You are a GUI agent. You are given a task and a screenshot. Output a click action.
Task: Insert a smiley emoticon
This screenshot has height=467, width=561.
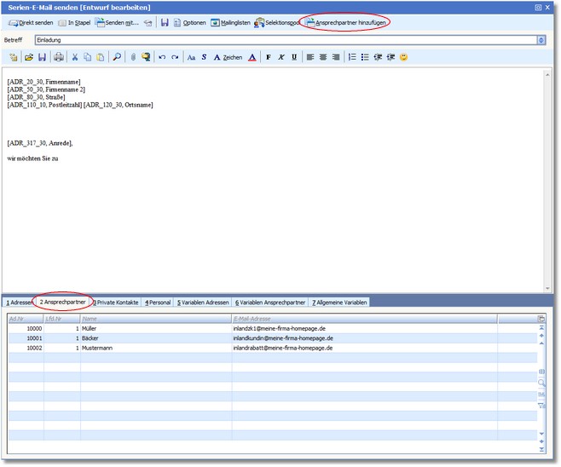click(403, 57)
